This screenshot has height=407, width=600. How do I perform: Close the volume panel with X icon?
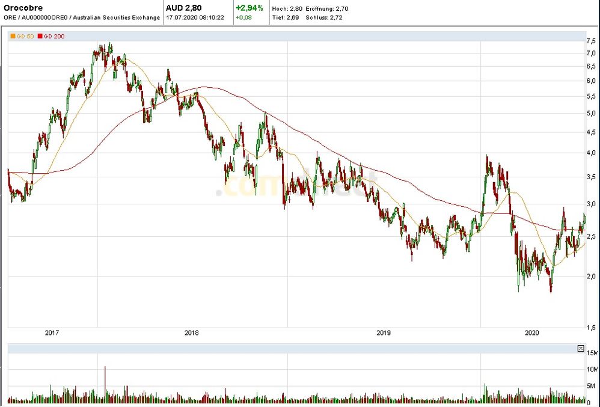pos(581,348)
